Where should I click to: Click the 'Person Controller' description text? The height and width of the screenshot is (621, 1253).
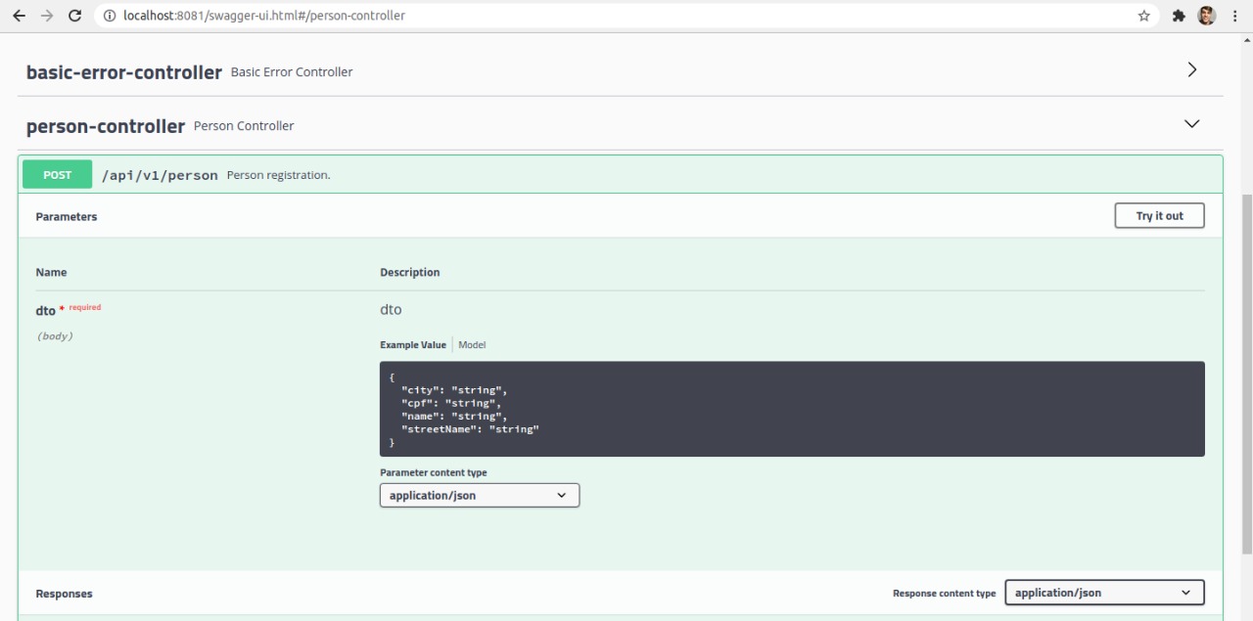click(x=244, y=126)
